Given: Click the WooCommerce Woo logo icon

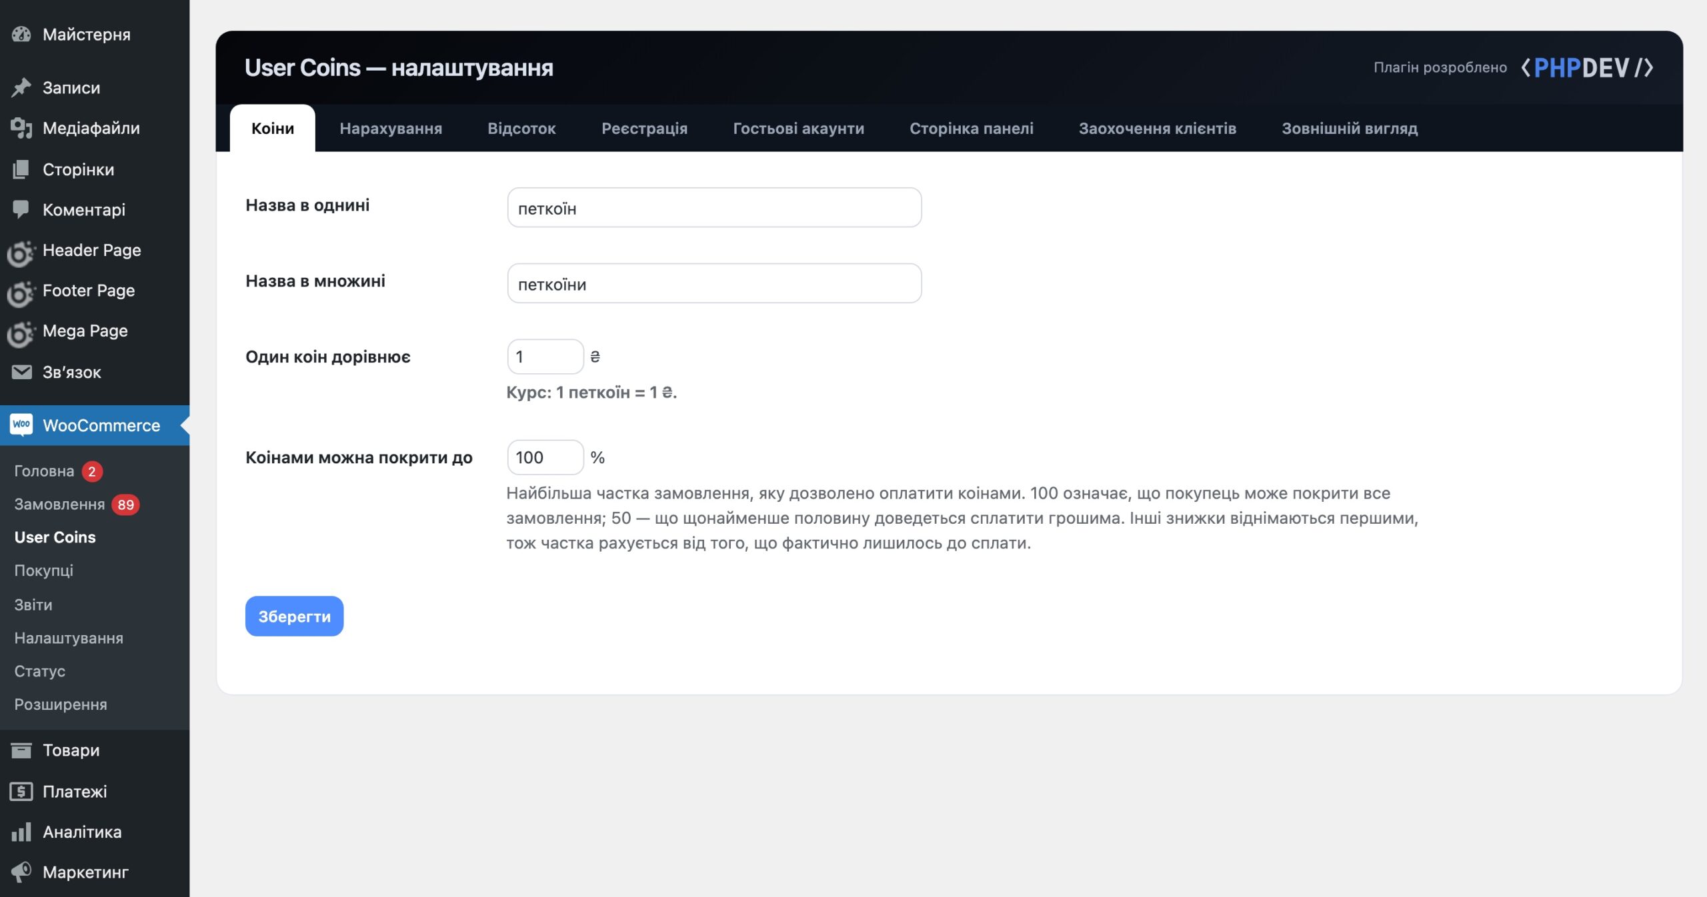Looking at the screenshot, I should click(x=21, y=425).
